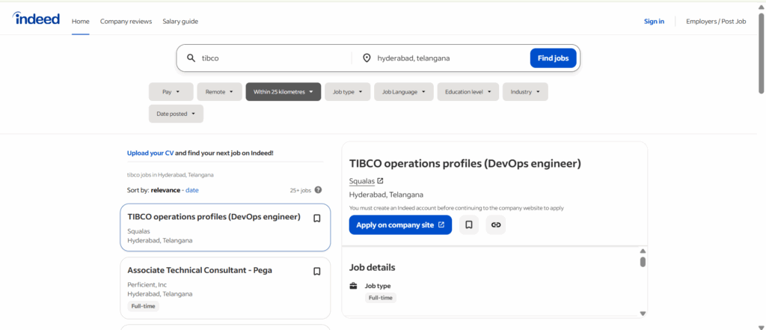This screenshot has width=766, height=330.
Task: Sort results by date
Action: (192, 190)
